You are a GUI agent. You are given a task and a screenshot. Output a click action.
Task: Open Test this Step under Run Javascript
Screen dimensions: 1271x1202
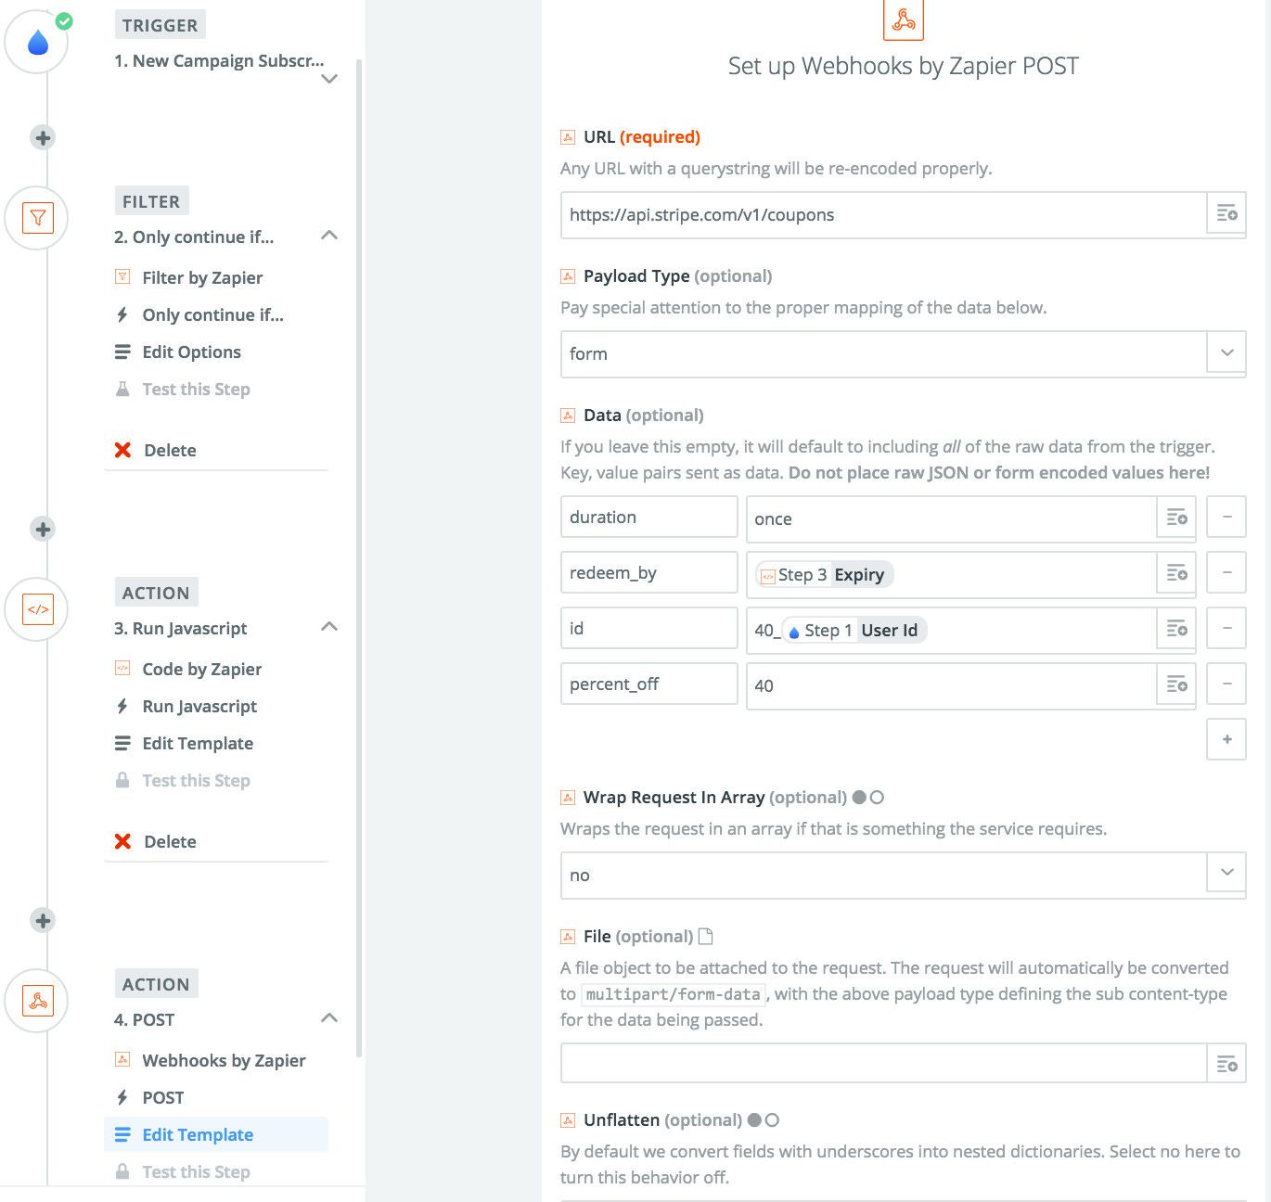[x=196, y=780]
